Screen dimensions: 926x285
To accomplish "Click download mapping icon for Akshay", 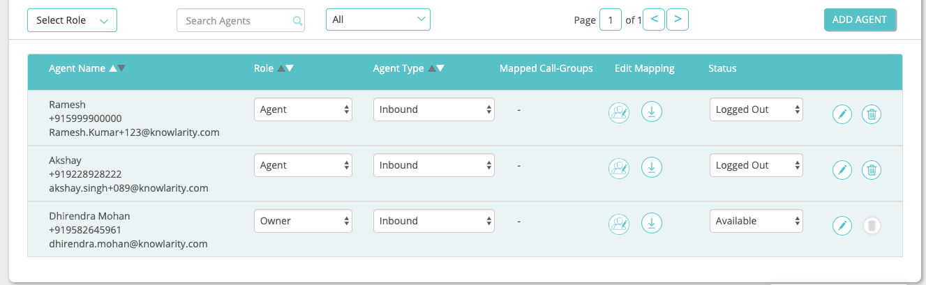I will coord(651,168).
